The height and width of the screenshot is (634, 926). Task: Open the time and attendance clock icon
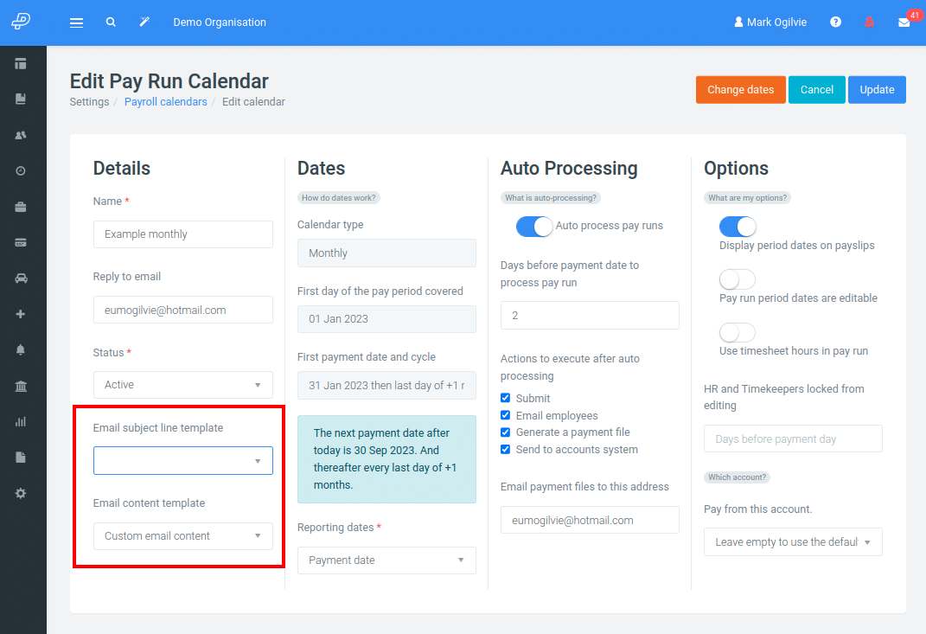coord(23,170)
